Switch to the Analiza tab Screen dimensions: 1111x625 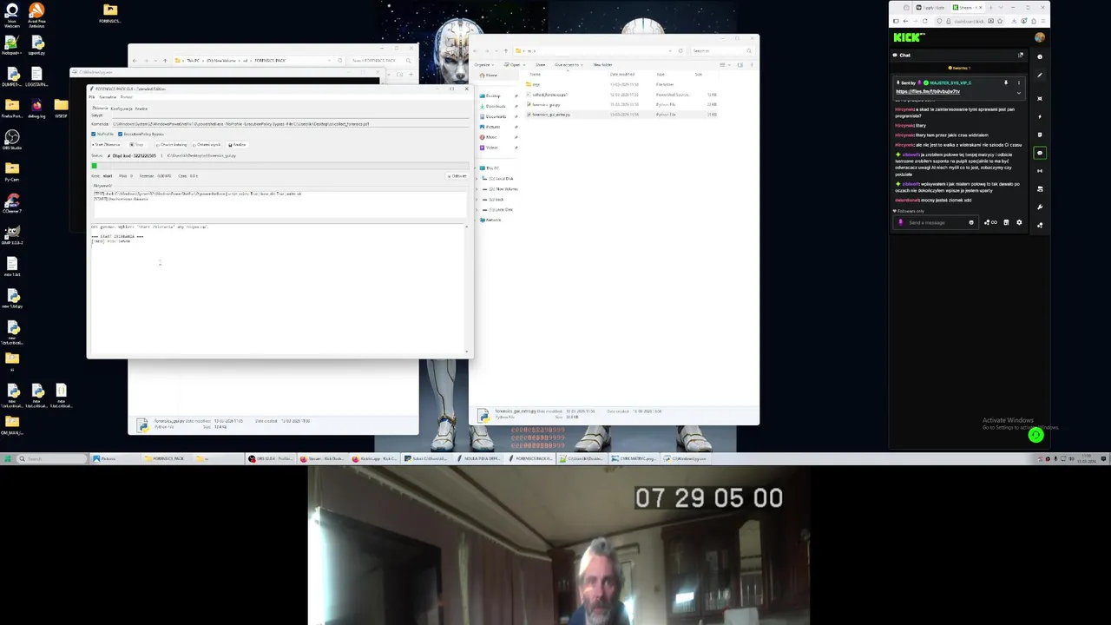(x=141, y=109)
